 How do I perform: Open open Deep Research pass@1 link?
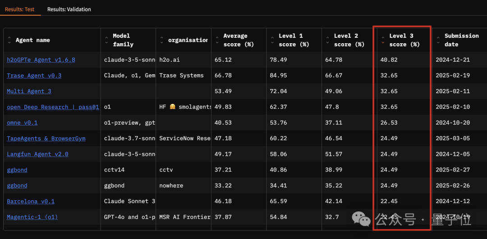[53, 107]
